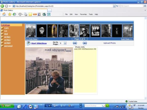Click the slideshow picture icon
This screenshot has height=110, width=147.
pyautogui.click(x=28, y=43)
